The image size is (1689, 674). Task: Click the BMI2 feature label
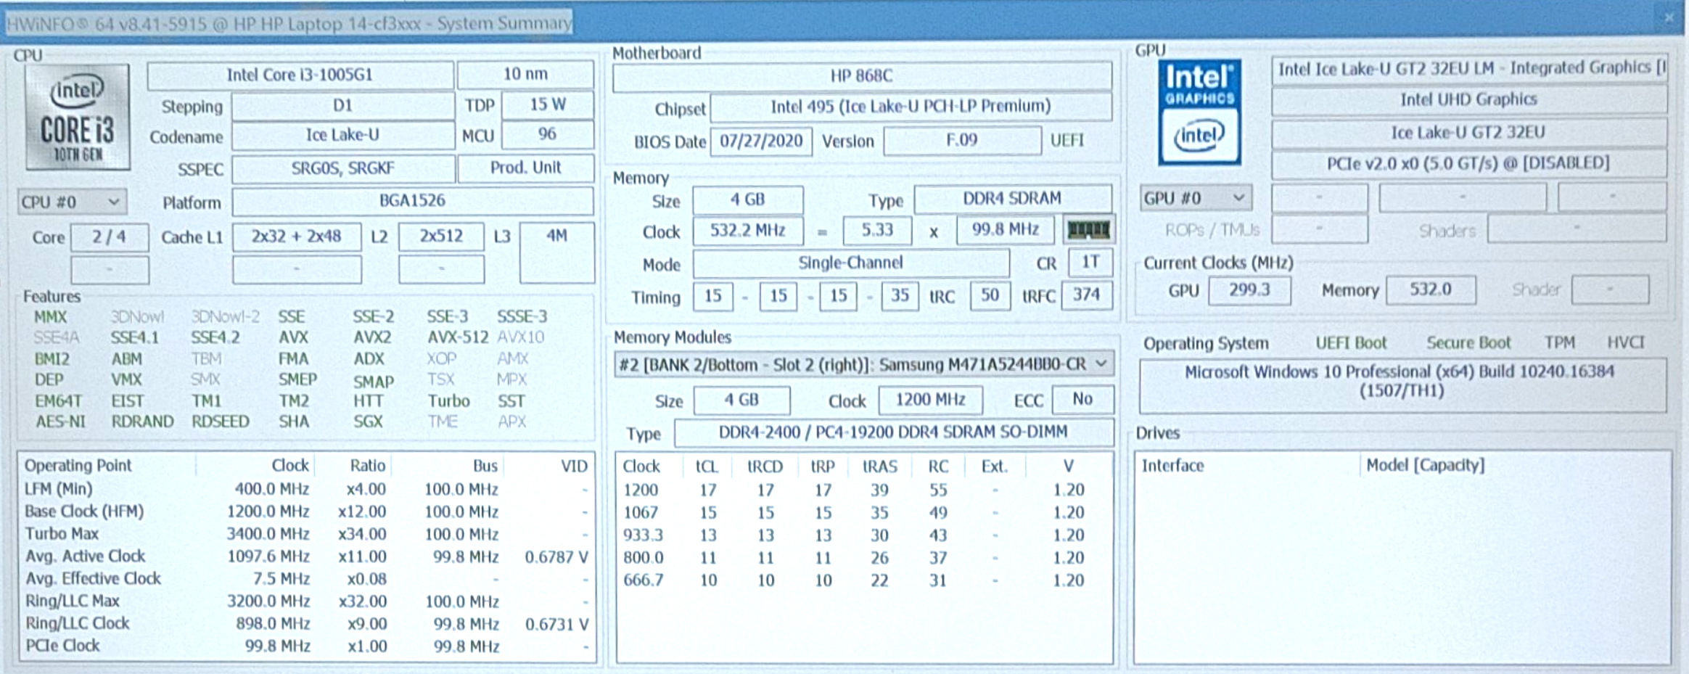tap(52, 359)
